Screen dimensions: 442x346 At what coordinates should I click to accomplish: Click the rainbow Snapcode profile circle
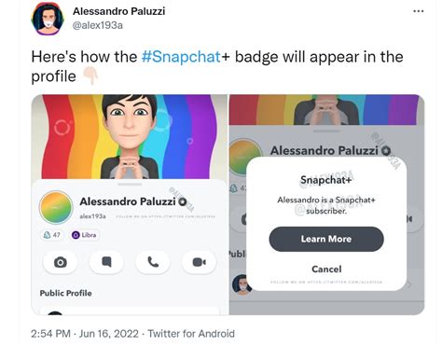tap(56, 207)
